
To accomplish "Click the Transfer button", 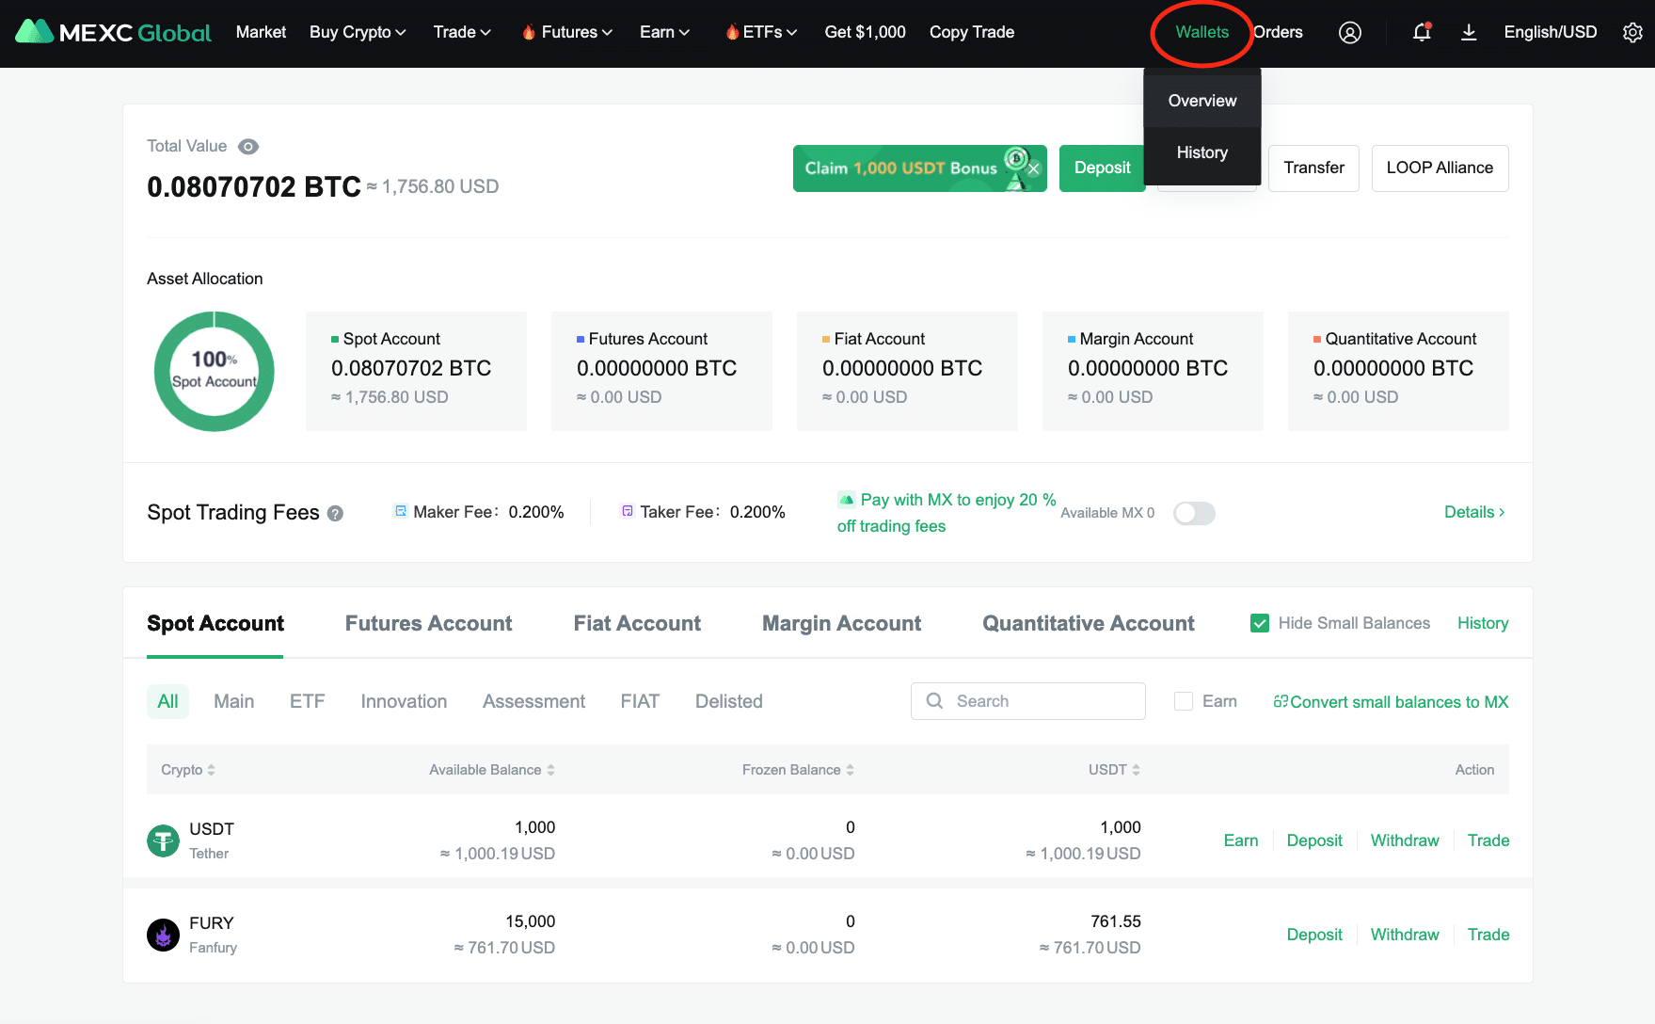I will (x=1313, y=168).
